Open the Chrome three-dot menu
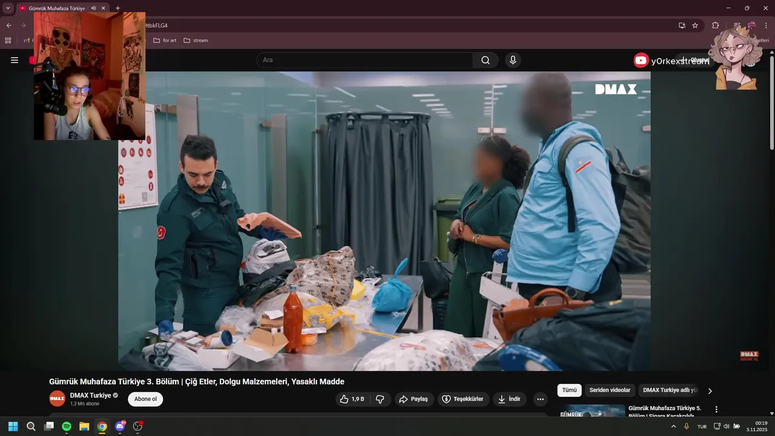Image resolution: width=775 pixels, height=436 pixels. 766,25
